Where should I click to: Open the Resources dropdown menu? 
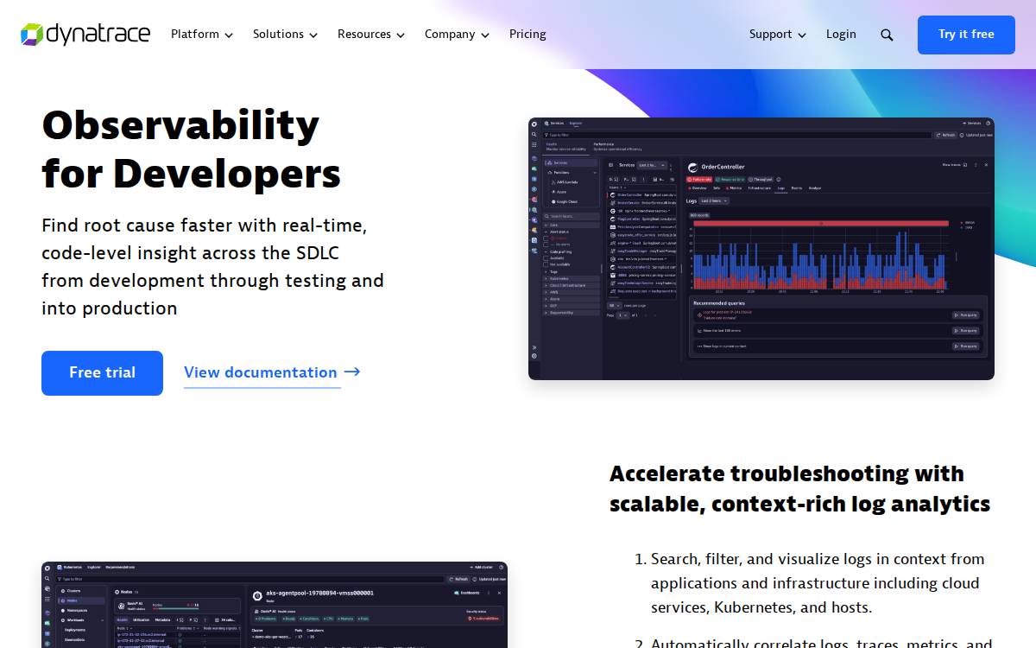[x=370, y=35]
